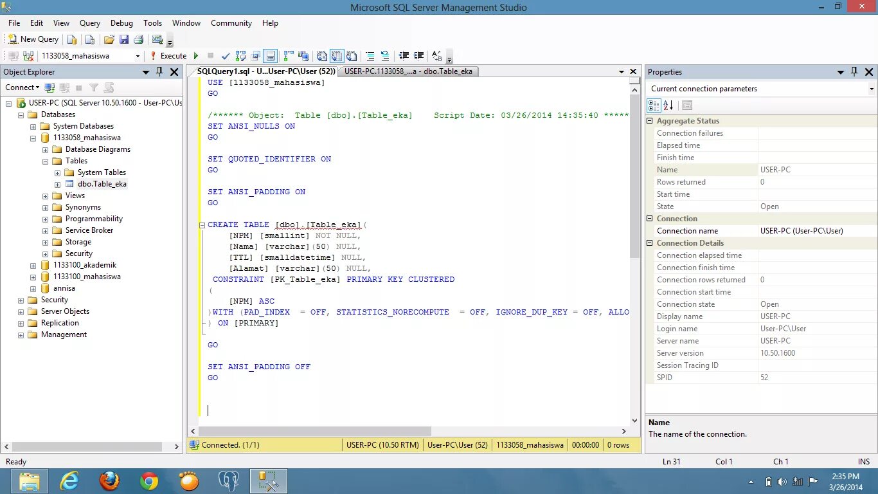
Task: Click the Connection name property row
Action: pyautogui.click(x=761, y=231)
